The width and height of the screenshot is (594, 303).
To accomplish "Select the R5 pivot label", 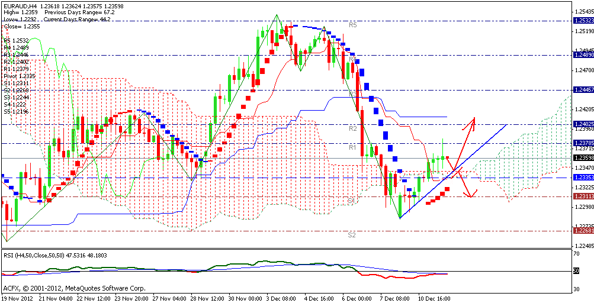I will tap(352, 25).
